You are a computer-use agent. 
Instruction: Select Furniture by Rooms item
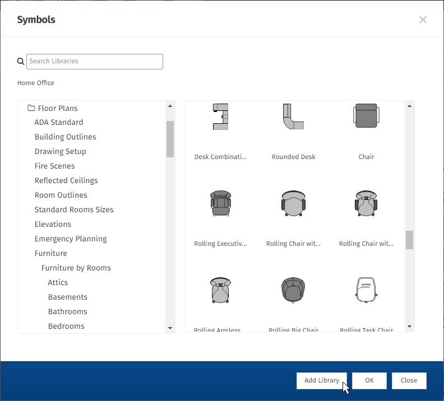tap(76, 268)
